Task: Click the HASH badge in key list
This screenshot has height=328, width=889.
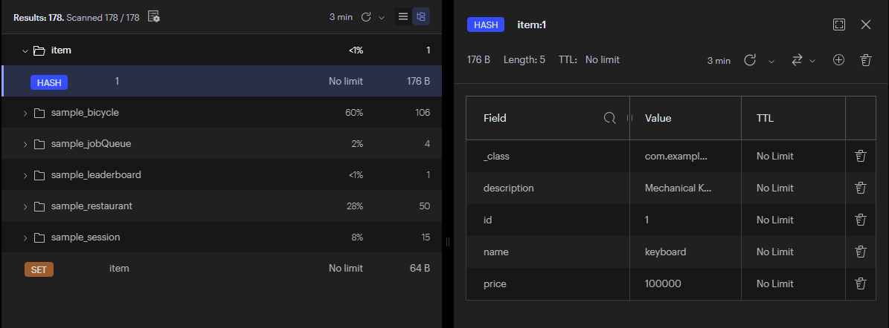Action: 49,82
